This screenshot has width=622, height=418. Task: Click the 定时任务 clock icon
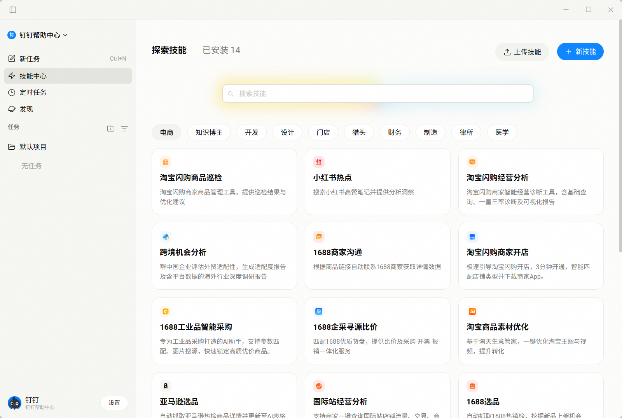(x=12, y=93)
